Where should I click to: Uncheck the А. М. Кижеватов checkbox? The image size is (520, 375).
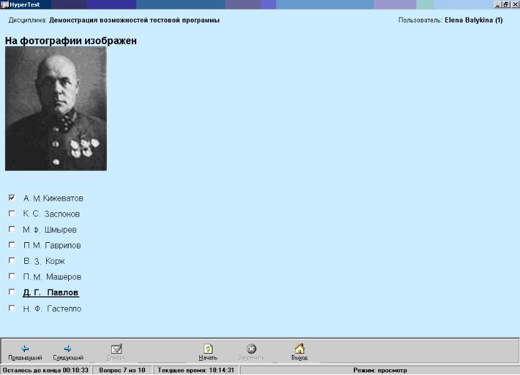(12, 198)
